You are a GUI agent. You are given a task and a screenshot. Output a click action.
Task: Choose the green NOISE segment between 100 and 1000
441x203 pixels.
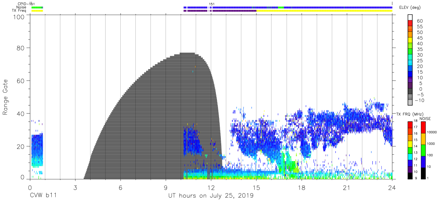(423, 150)
